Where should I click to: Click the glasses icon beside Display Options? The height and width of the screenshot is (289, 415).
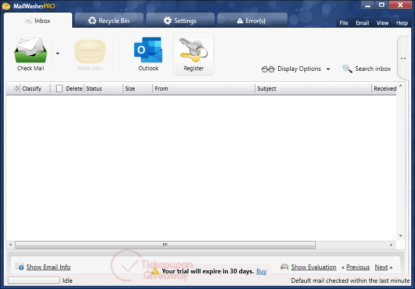268,69
